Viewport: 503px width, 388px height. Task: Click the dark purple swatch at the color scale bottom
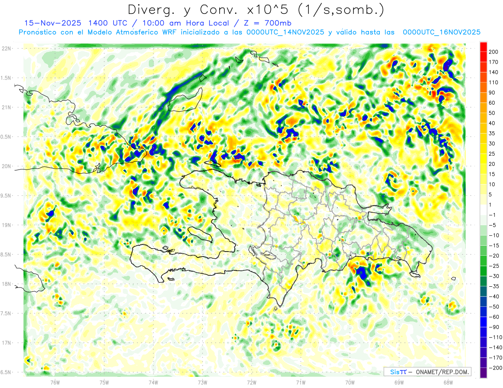click(x=483, y=373)
